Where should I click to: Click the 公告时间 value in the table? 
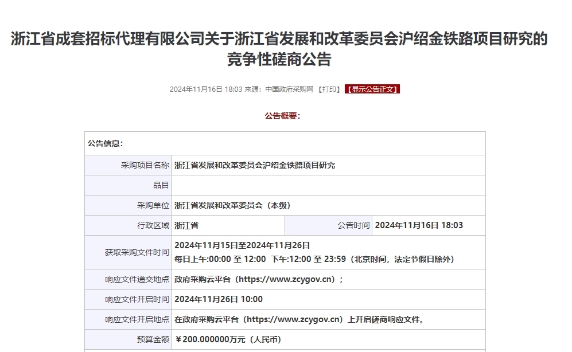click(x=419, y=225)
